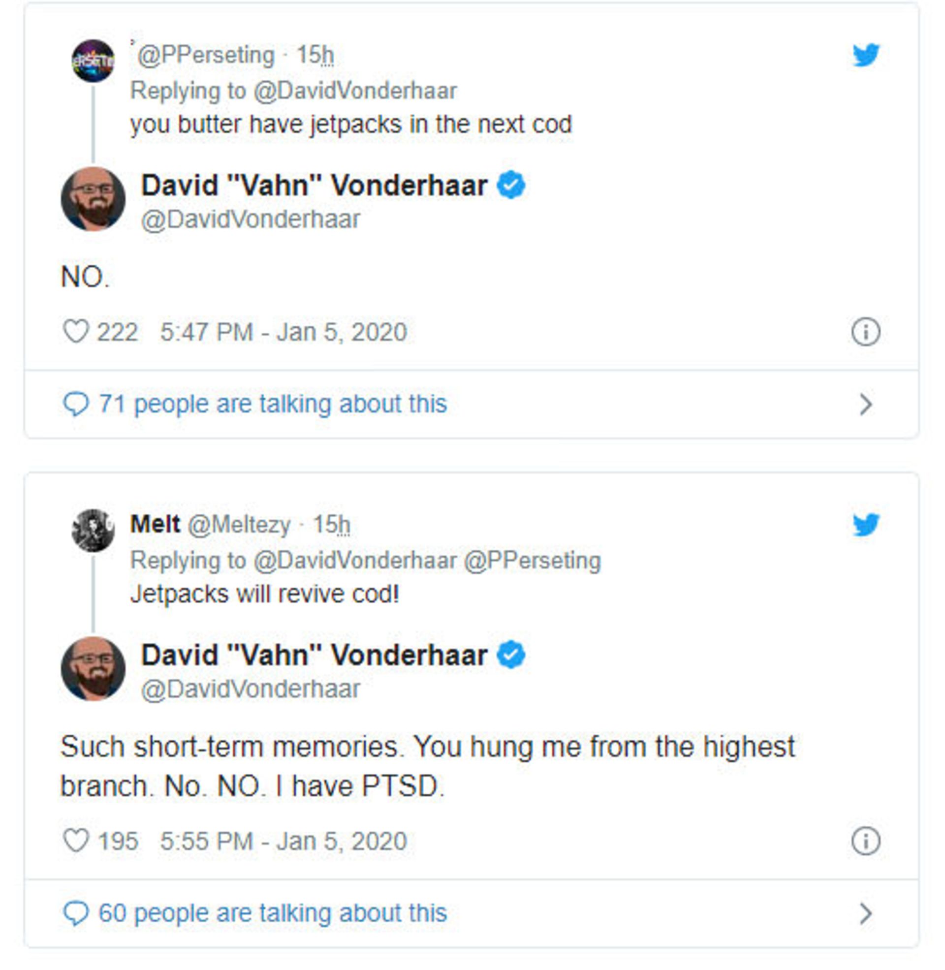
Task: Like the tweet with 195 likes
Action: pos(76,841)
